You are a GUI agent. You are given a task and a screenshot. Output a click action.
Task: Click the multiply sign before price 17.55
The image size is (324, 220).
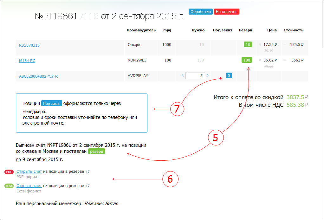[260, 45]
